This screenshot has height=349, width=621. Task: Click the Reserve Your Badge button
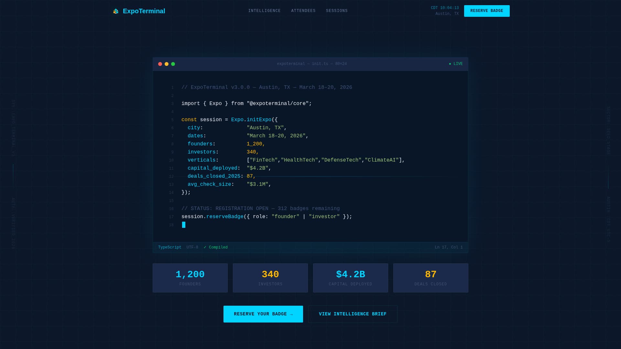tap(263, 314)
